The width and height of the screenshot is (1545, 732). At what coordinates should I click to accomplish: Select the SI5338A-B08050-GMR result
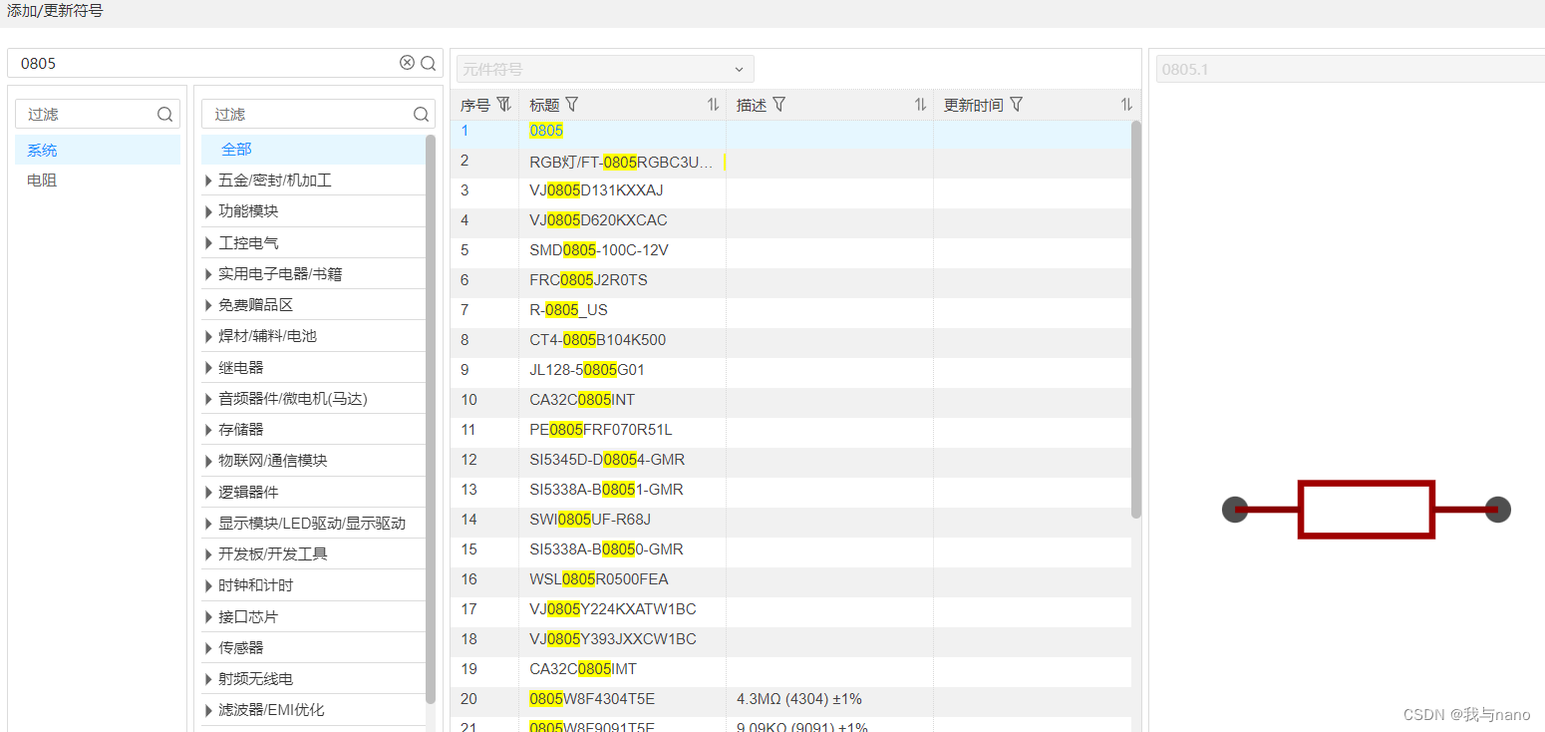coord(790,552)
